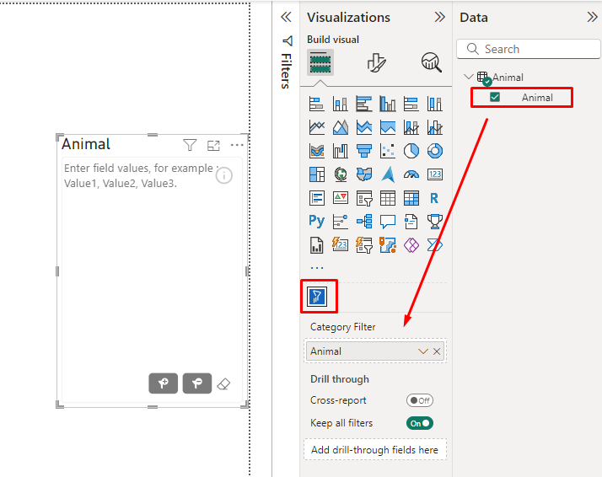Uncheck the Animal field checkbox
The height and width of the screenshot is (477, 602).
pos(495,97)
